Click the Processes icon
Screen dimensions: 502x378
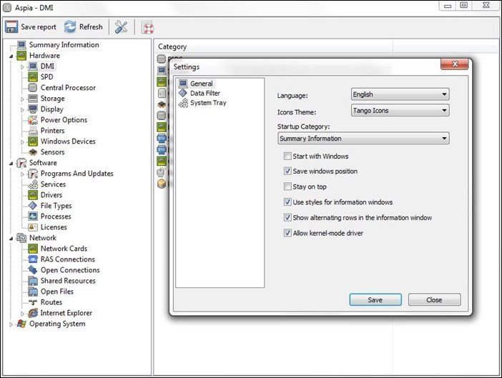[x=33, y=217]
